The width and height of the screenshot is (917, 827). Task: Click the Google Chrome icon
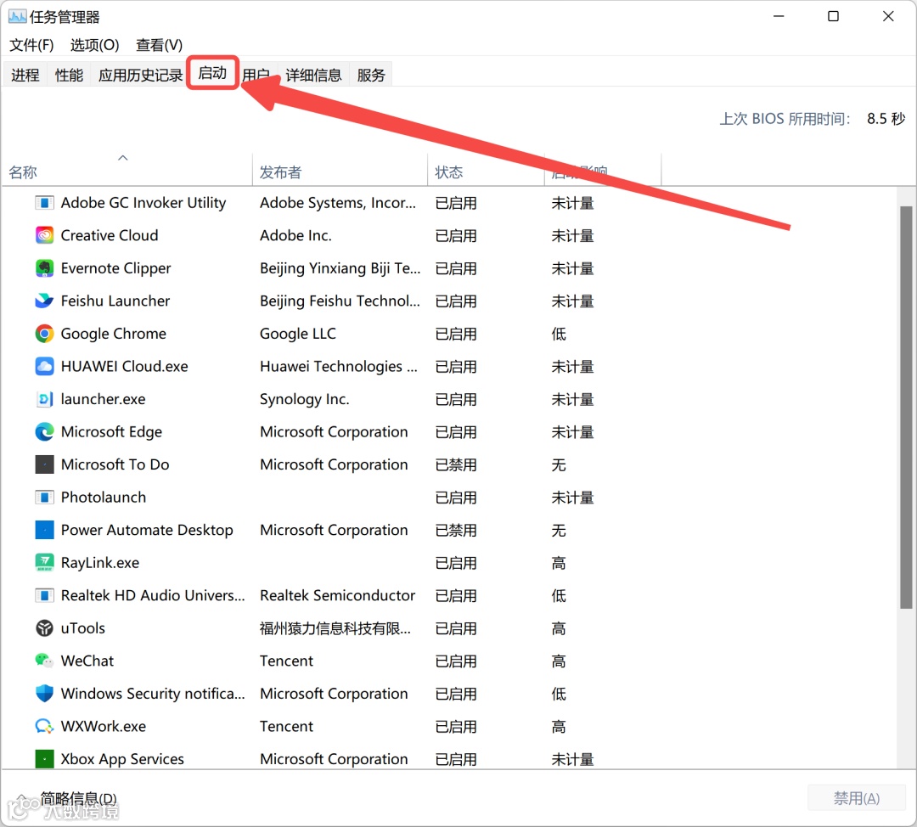pos(44,334)
